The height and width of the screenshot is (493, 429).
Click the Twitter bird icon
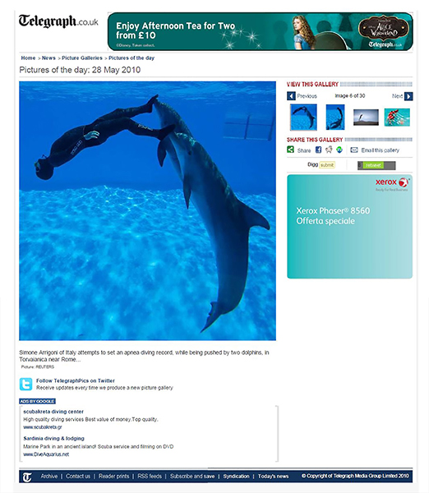click(25, 384)
